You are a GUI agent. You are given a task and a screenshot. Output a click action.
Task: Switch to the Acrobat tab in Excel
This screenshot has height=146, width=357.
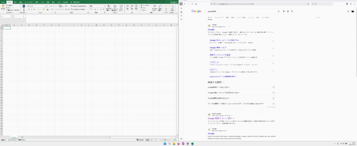coord(65,2)
